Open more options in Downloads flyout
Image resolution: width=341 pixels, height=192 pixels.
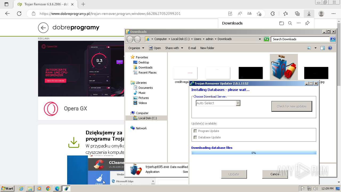tap(299, 23)
